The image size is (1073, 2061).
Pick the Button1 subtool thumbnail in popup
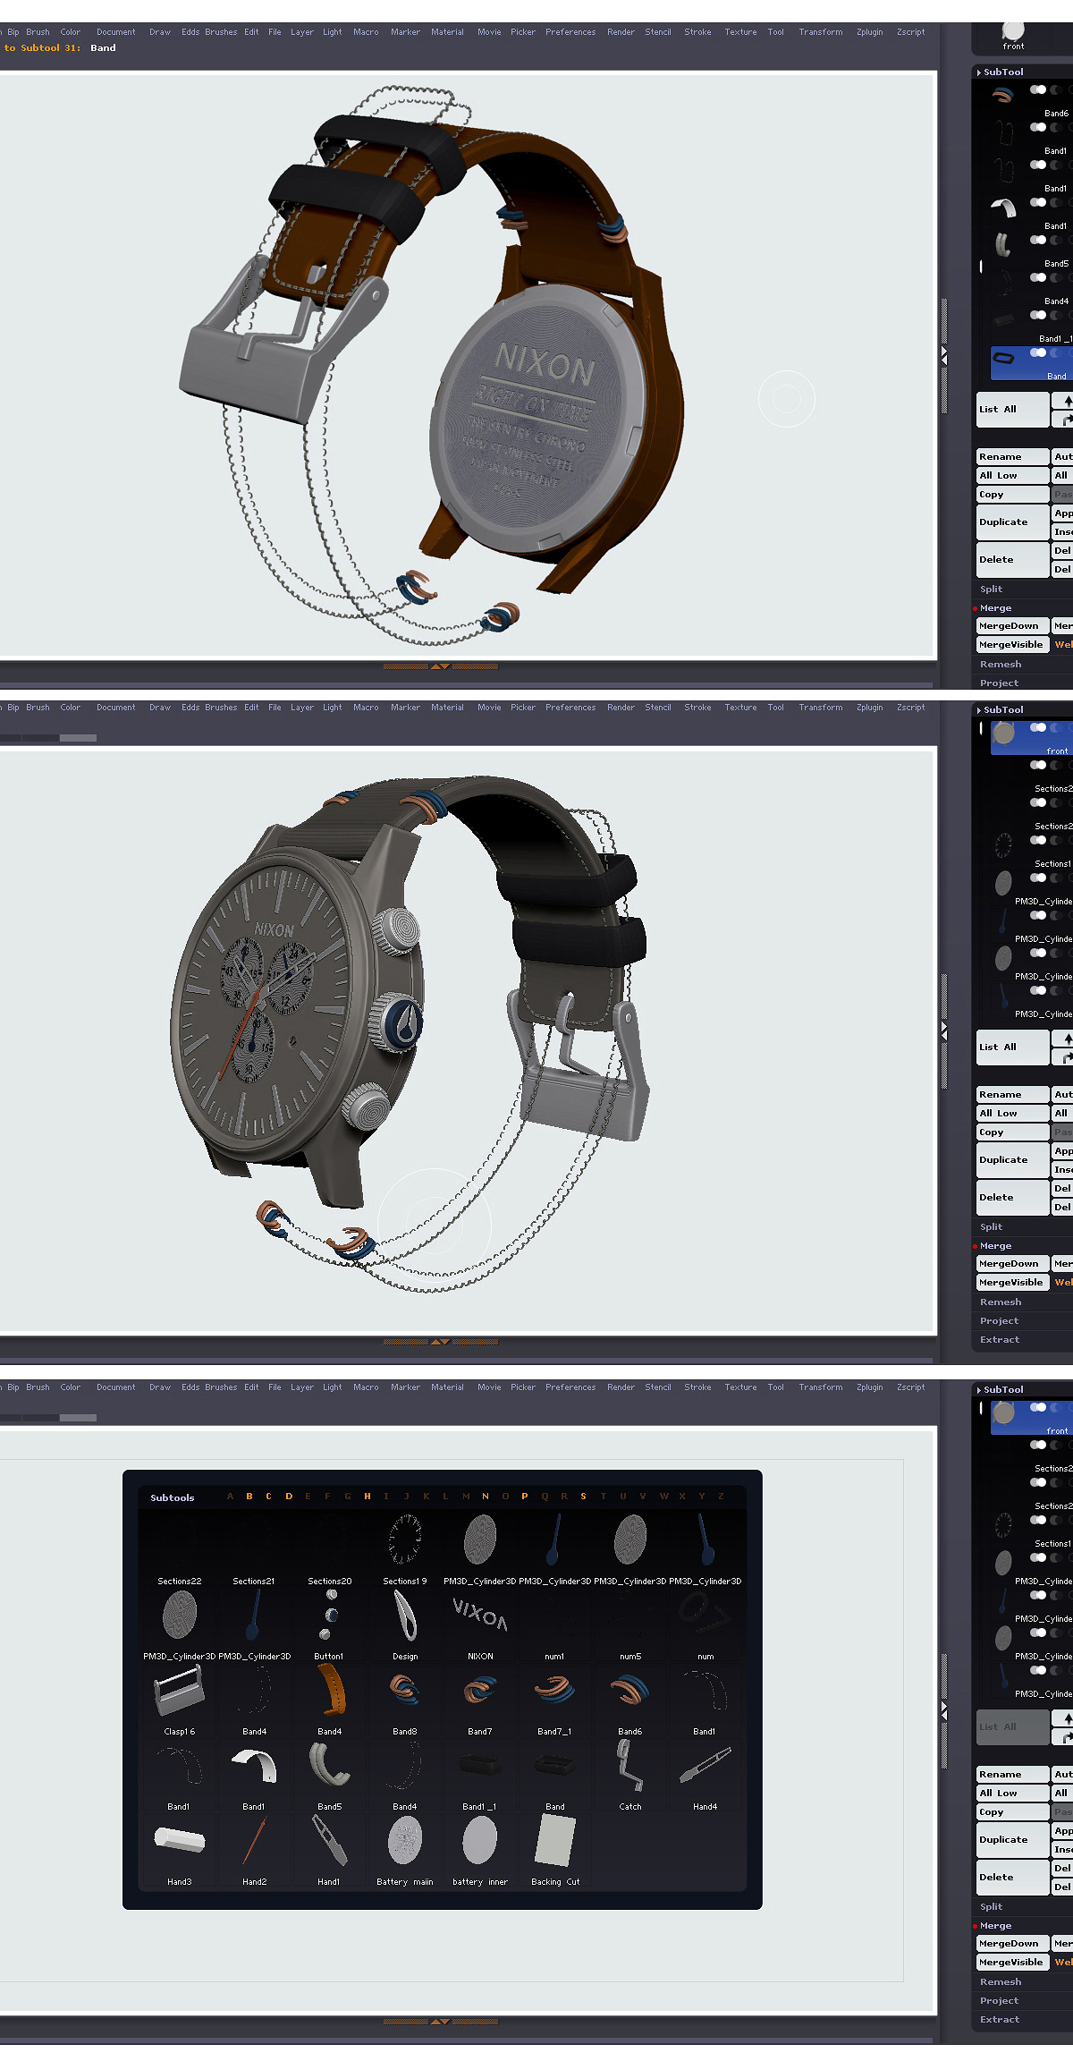point(330,1624)
